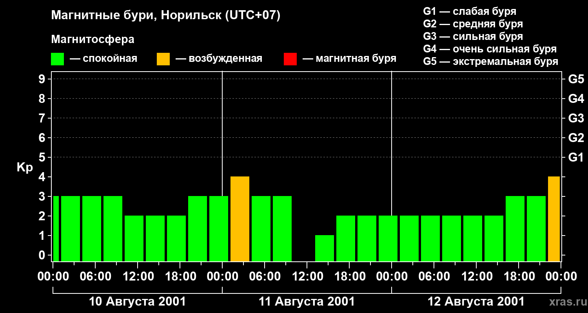This screenshot has width=588, height=313.
Task: Click the green "спокойная" legend swatch
Action: click(57, 59)
